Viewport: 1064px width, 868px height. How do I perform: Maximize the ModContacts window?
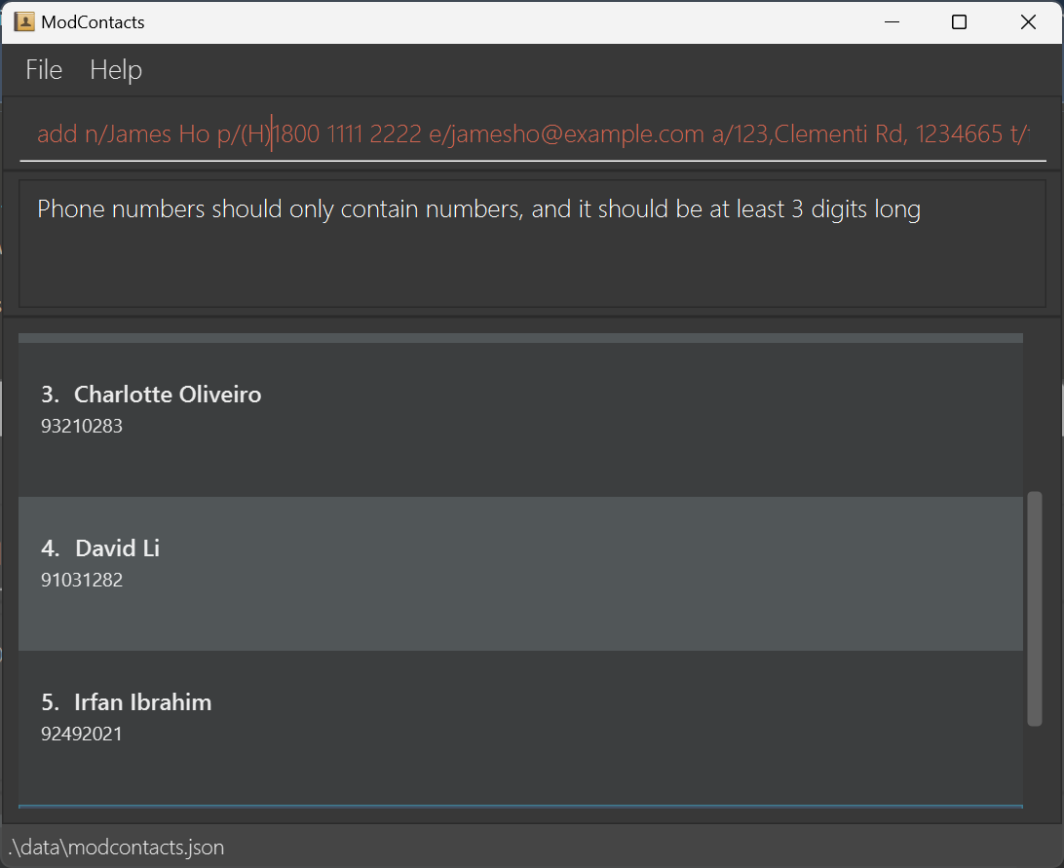click(x=959, y=22)
